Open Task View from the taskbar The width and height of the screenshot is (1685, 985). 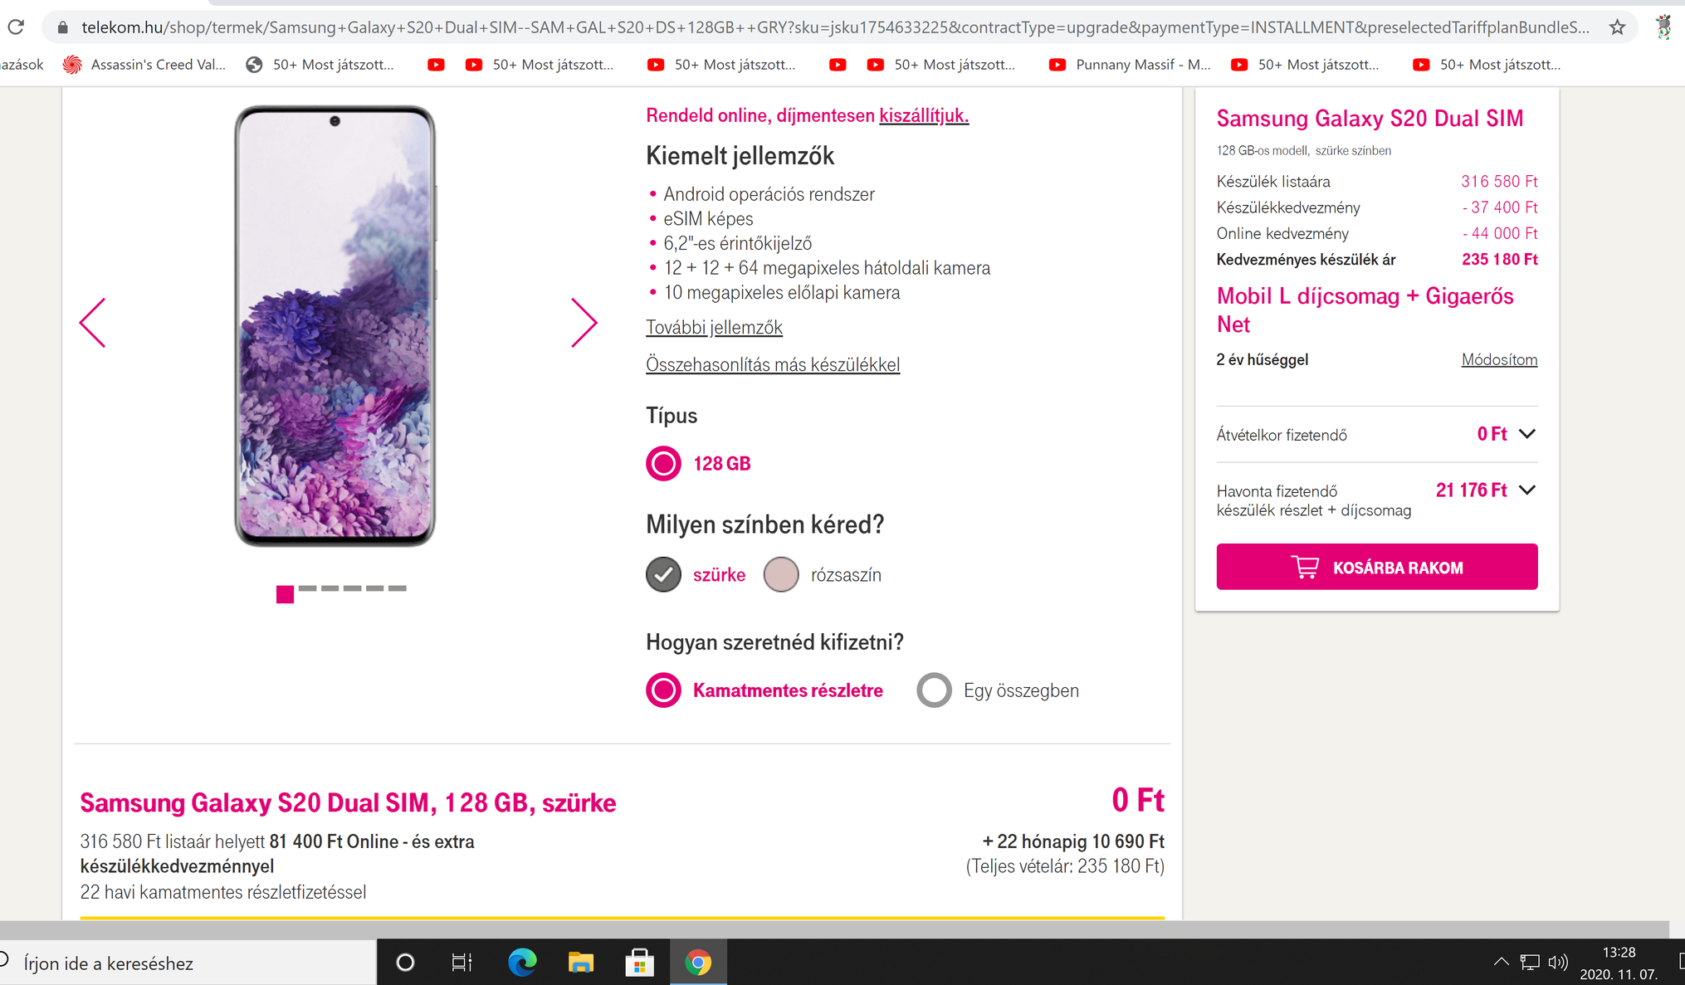pyautogui.click(x=462, y=963)
